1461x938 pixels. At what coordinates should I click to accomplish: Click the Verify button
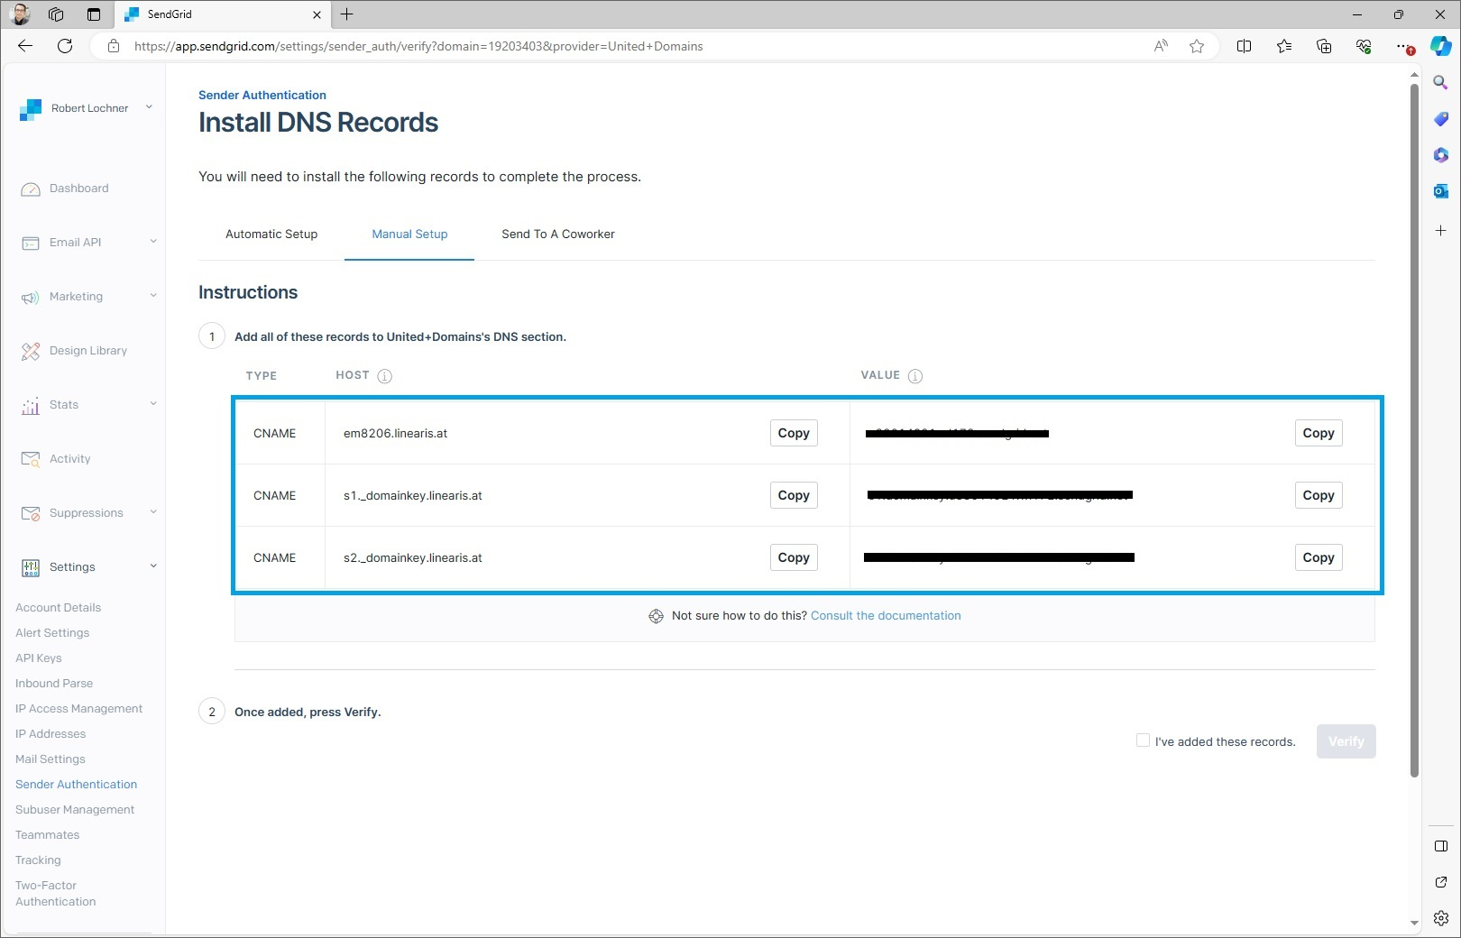[x=1346, y=741]
